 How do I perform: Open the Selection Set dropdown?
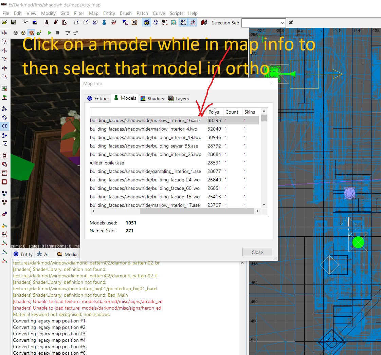282,23
